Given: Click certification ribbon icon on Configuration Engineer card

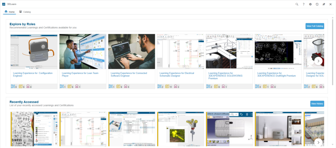Looking at the screenshot, I should click(x=28, y=86).
